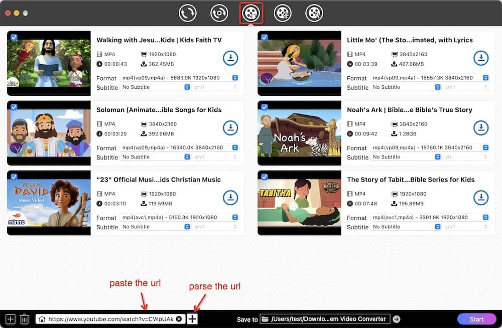Open the Save to folder path field
This screenshot has height=328, width=502.
tap(325, 319)
